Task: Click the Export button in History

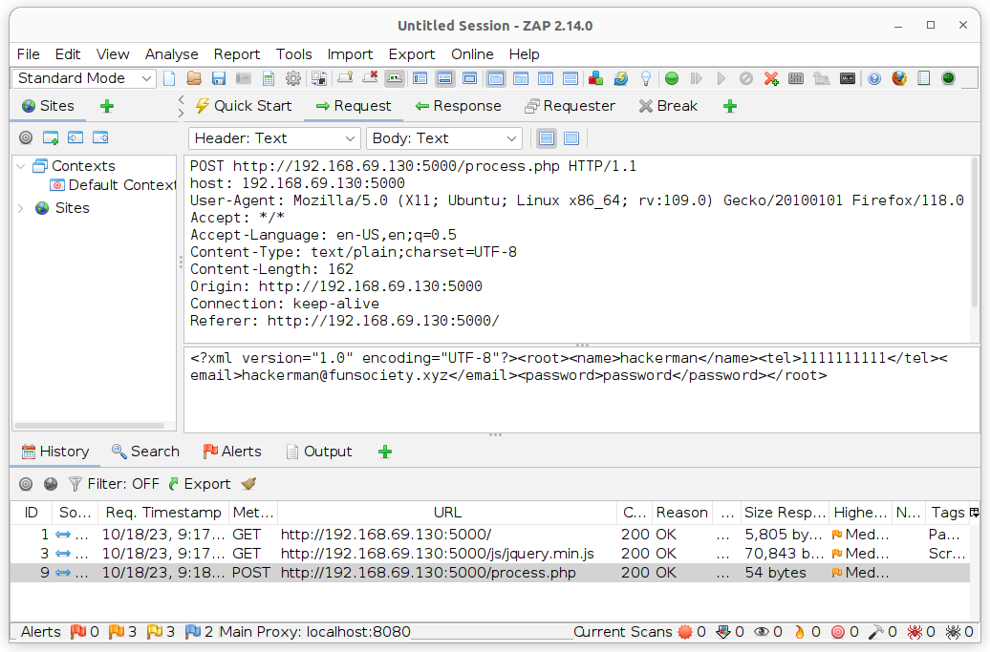Action: [199, 484]
